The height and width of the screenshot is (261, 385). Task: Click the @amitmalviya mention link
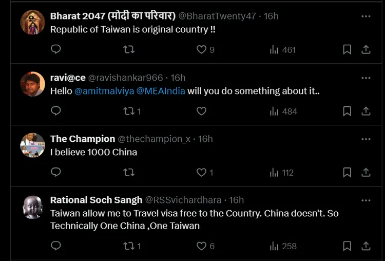[104, 91]
